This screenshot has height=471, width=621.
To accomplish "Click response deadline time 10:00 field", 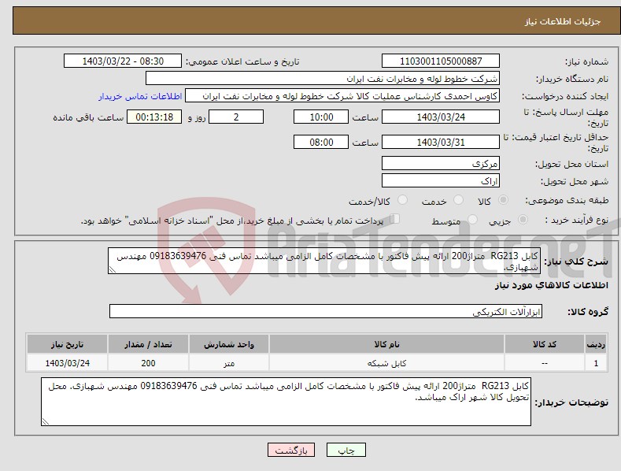I will [321, 117].
